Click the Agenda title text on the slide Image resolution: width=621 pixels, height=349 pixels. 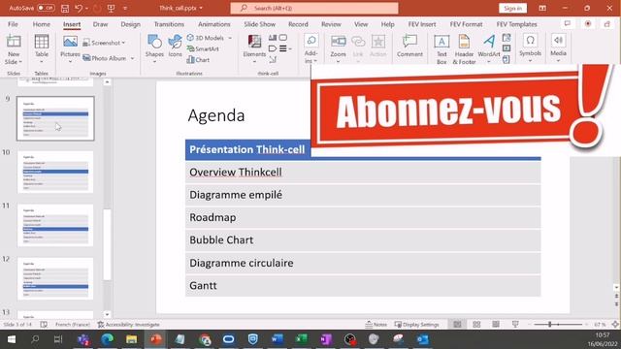point(216,115)
